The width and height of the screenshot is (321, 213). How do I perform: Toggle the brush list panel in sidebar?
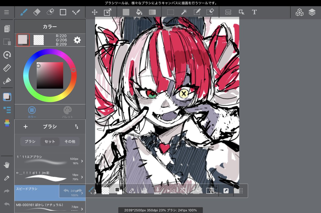[7, 110]
